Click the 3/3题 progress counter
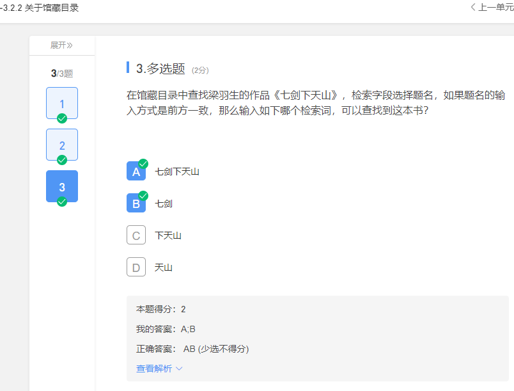 point(62,73)
